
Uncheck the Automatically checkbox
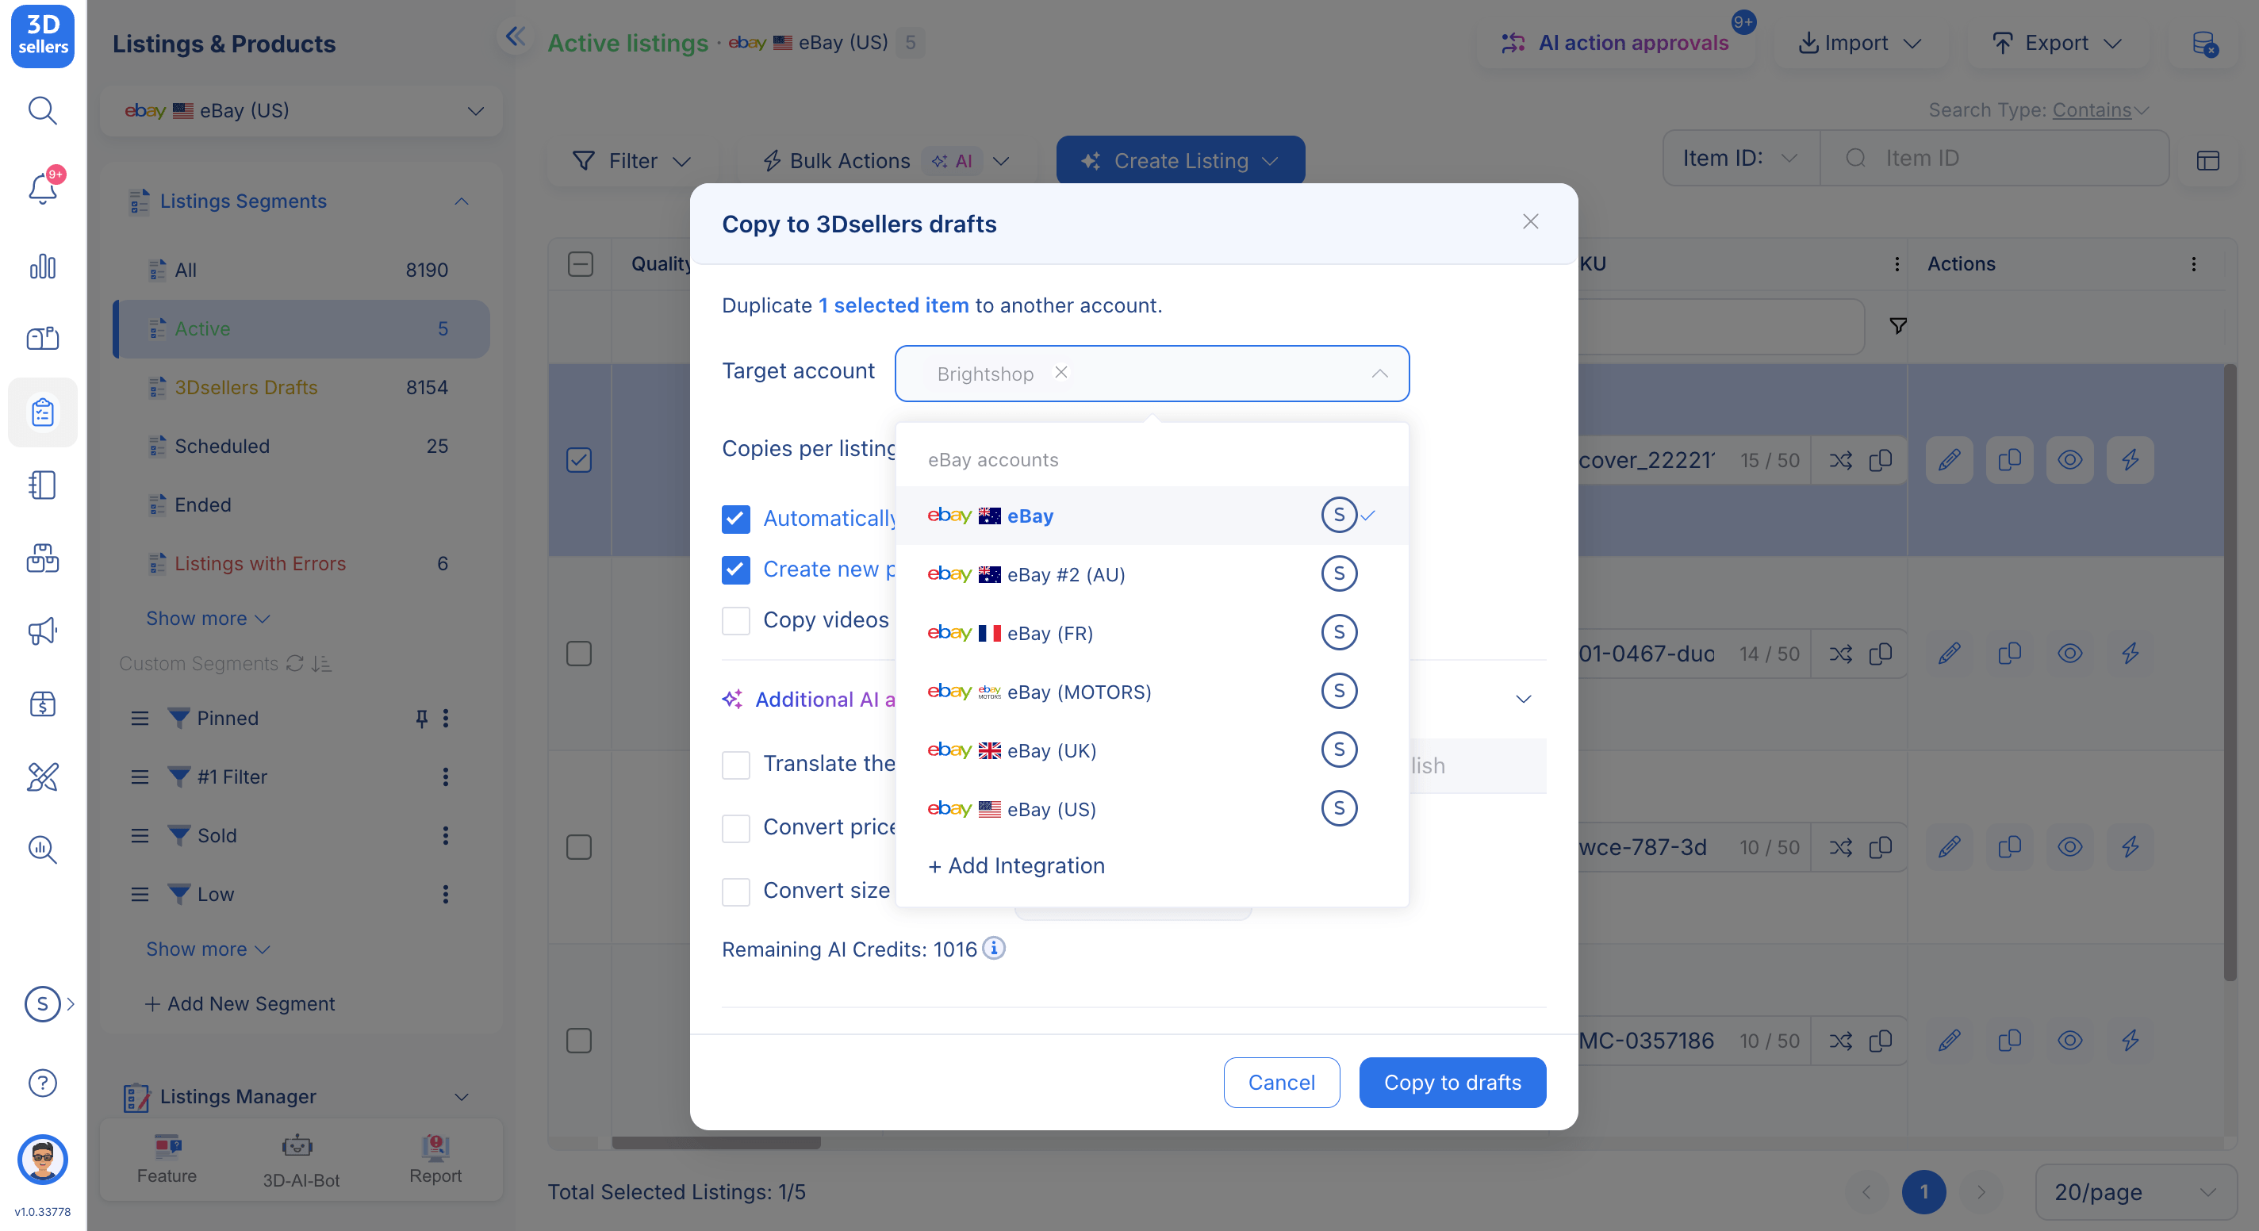click(736, 519)
